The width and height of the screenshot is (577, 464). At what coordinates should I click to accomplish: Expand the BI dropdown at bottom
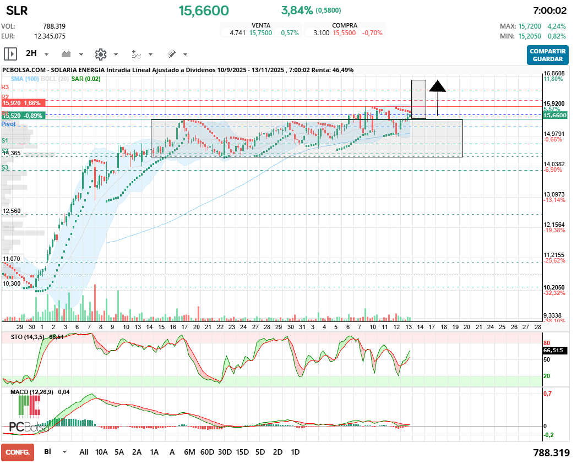pos(64,452)
